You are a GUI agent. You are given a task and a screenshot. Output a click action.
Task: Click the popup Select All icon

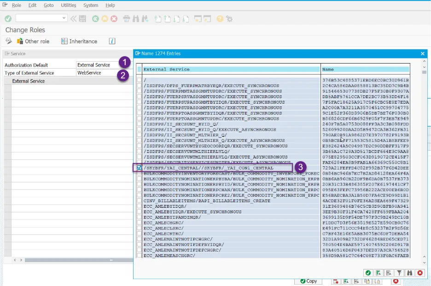click(x=379, y=273)
